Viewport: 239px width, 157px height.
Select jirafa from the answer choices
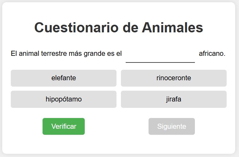(x=174, y=99)
